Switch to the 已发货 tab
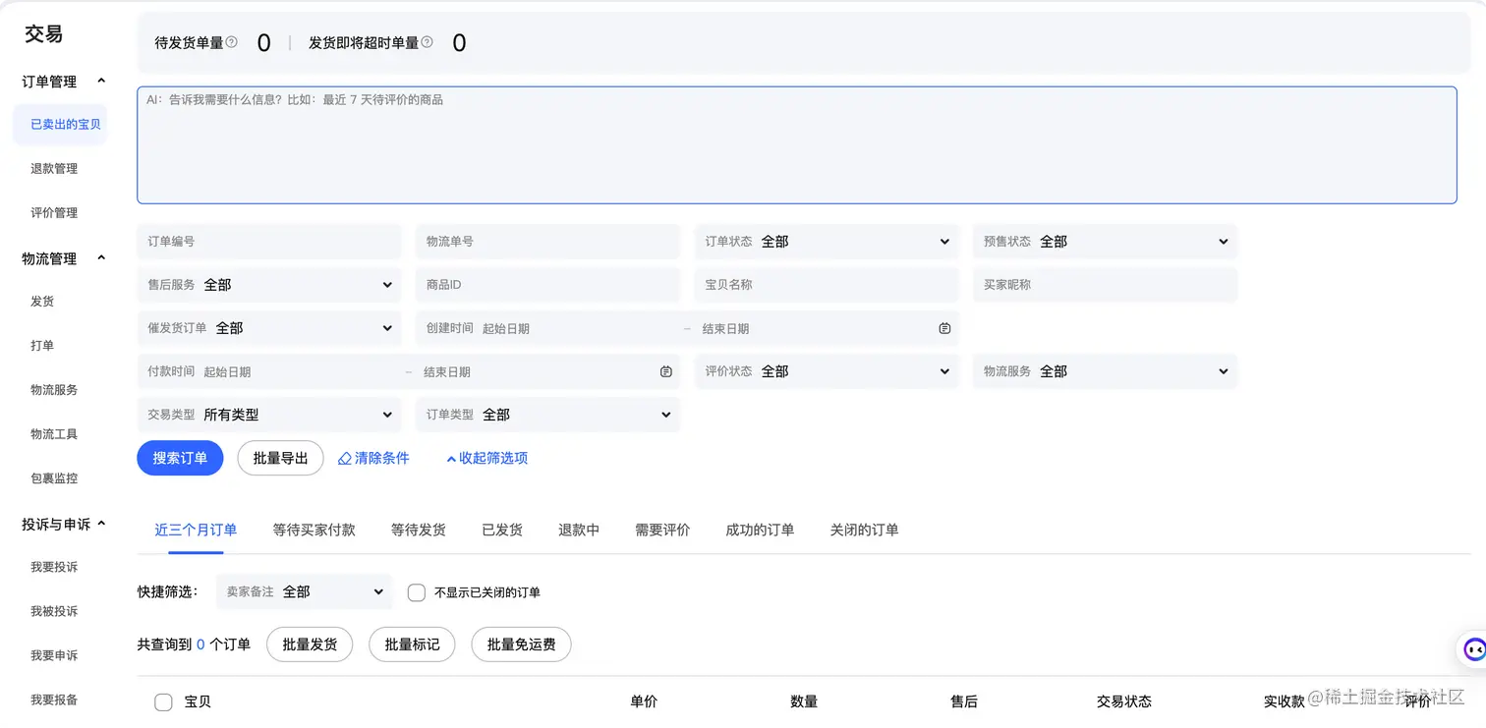This screenshot has height=728, width=1486. click(x=502, y=530)
